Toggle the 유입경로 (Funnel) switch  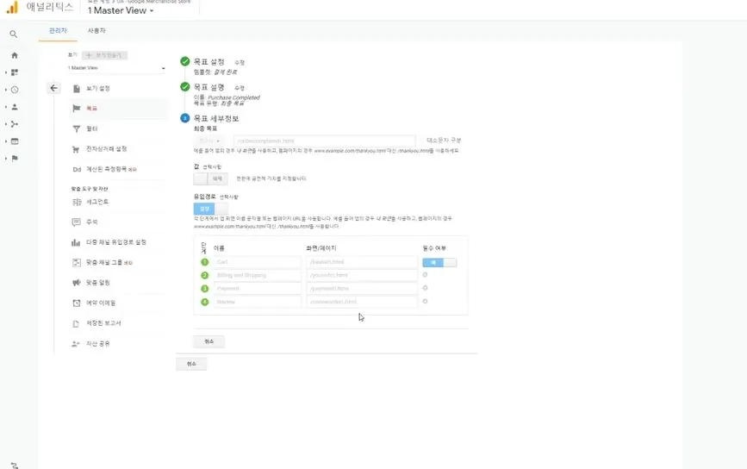tap(210, 209)
